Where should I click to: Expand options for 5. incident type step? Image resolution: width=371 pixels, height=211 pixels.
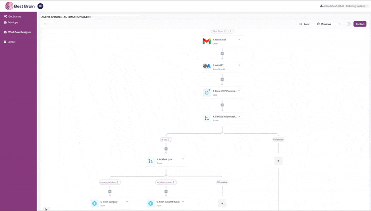pyautogui.click(x=183, y=159)
